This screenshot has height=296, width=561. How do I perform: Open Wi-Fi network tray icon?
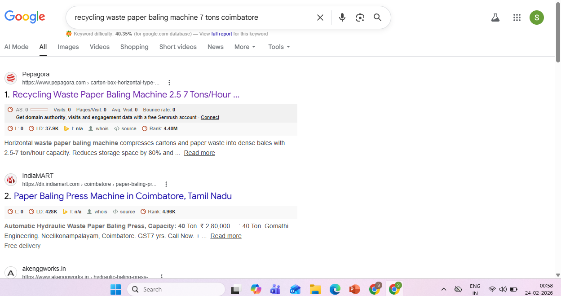click(492, 289)
